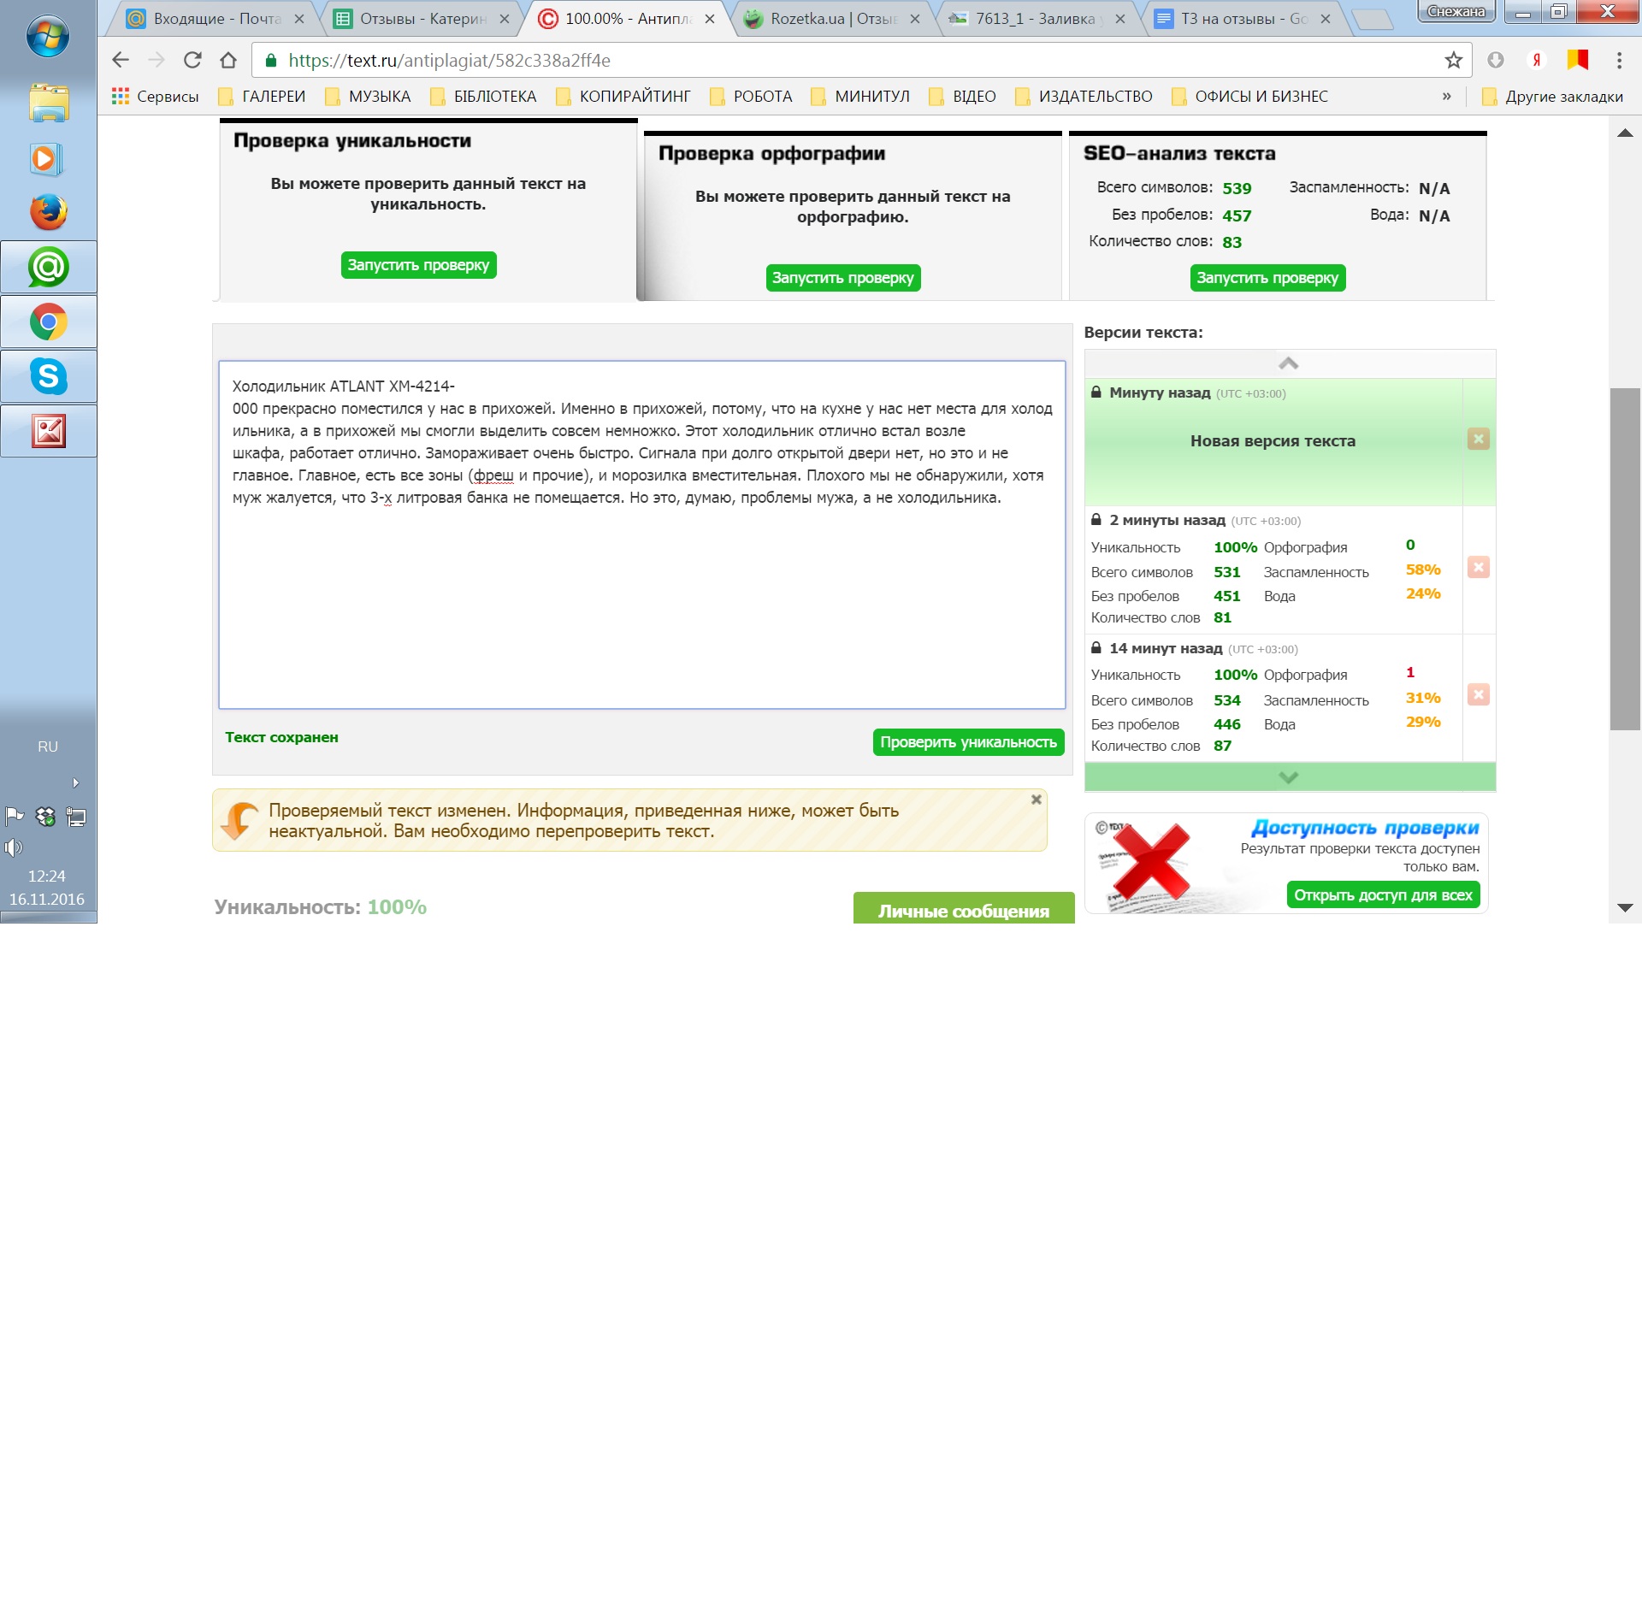Switch to the Rozetka.ua tab
The image size is (1642, 1623).
(x=830, y=19)
